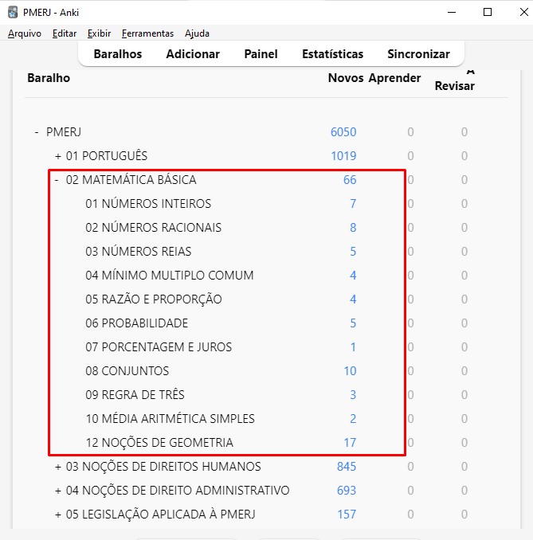
Task: Select the 03 NÚMEROS REIAS subdeck
Action: pos(138,252)
